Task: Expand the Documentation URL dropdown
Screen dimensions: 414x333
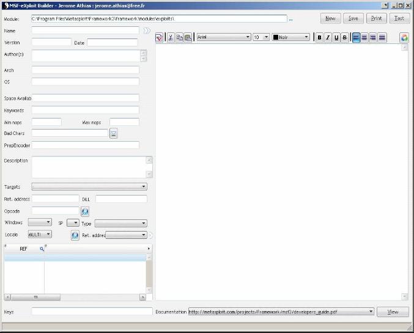Action: (281, 312)
